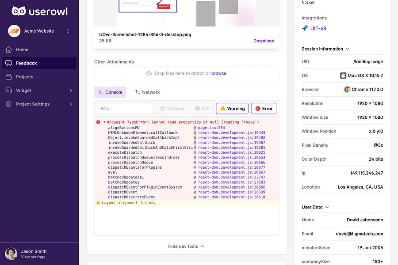Viewport: 398px width, 265px height.
Task: Click the Layout alignment failed warning
Action: 128,203
